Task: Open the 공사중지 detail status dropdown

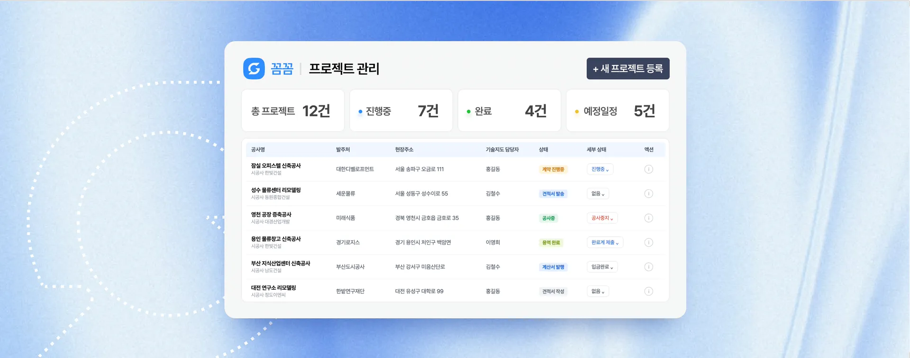Action: pos(602,218)
